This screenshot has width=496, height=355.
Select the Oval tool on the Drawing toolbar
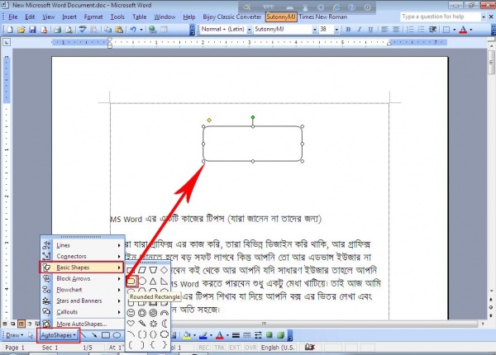pyautogui.click(x=117, y=335)
